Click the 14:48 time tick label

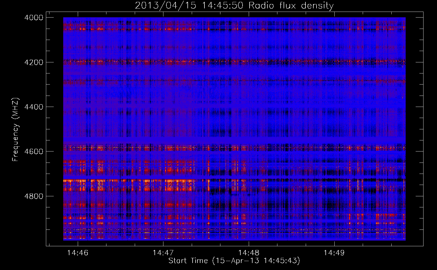249,253
